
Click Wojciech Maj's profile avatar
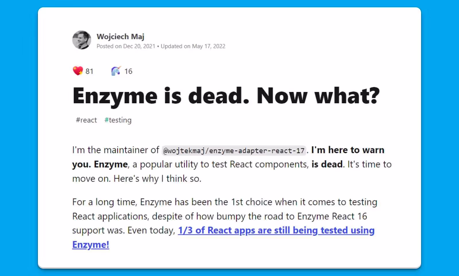[82, 40]
